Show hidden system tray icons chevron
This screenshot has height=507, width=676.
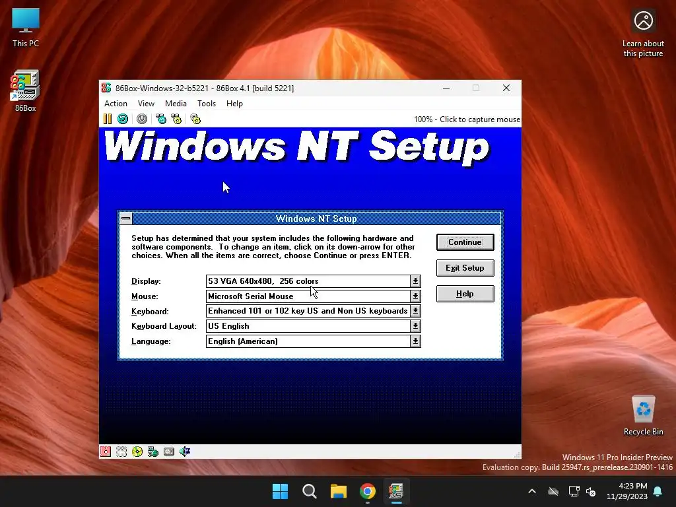[532, 491]
